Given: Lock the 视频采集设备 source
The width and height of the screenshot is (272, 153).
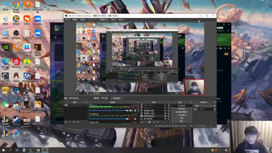Looking at the screenshot, I should click(168, 116).
